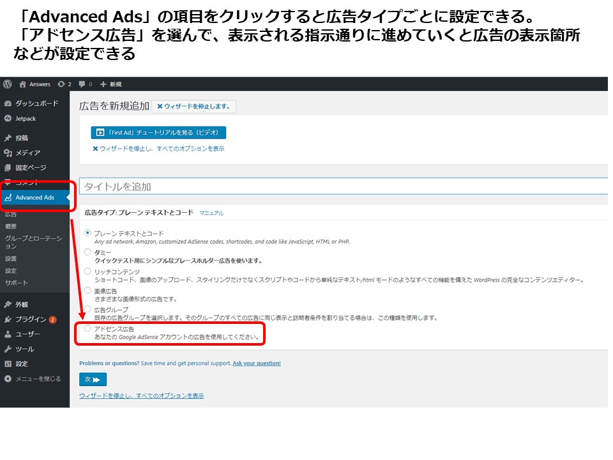Open the ダッシュボード menu

(x=37, y=103)
